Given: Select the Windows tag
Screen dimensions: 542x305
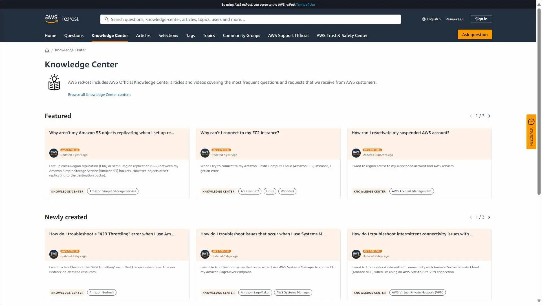Looking at the screenshot, I should click(287, 191).
